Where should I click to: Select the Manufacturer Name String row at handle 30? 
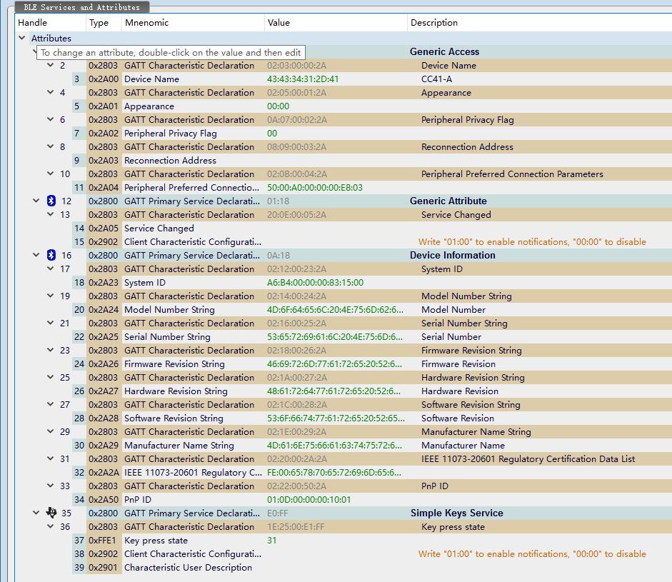(179, 446)
